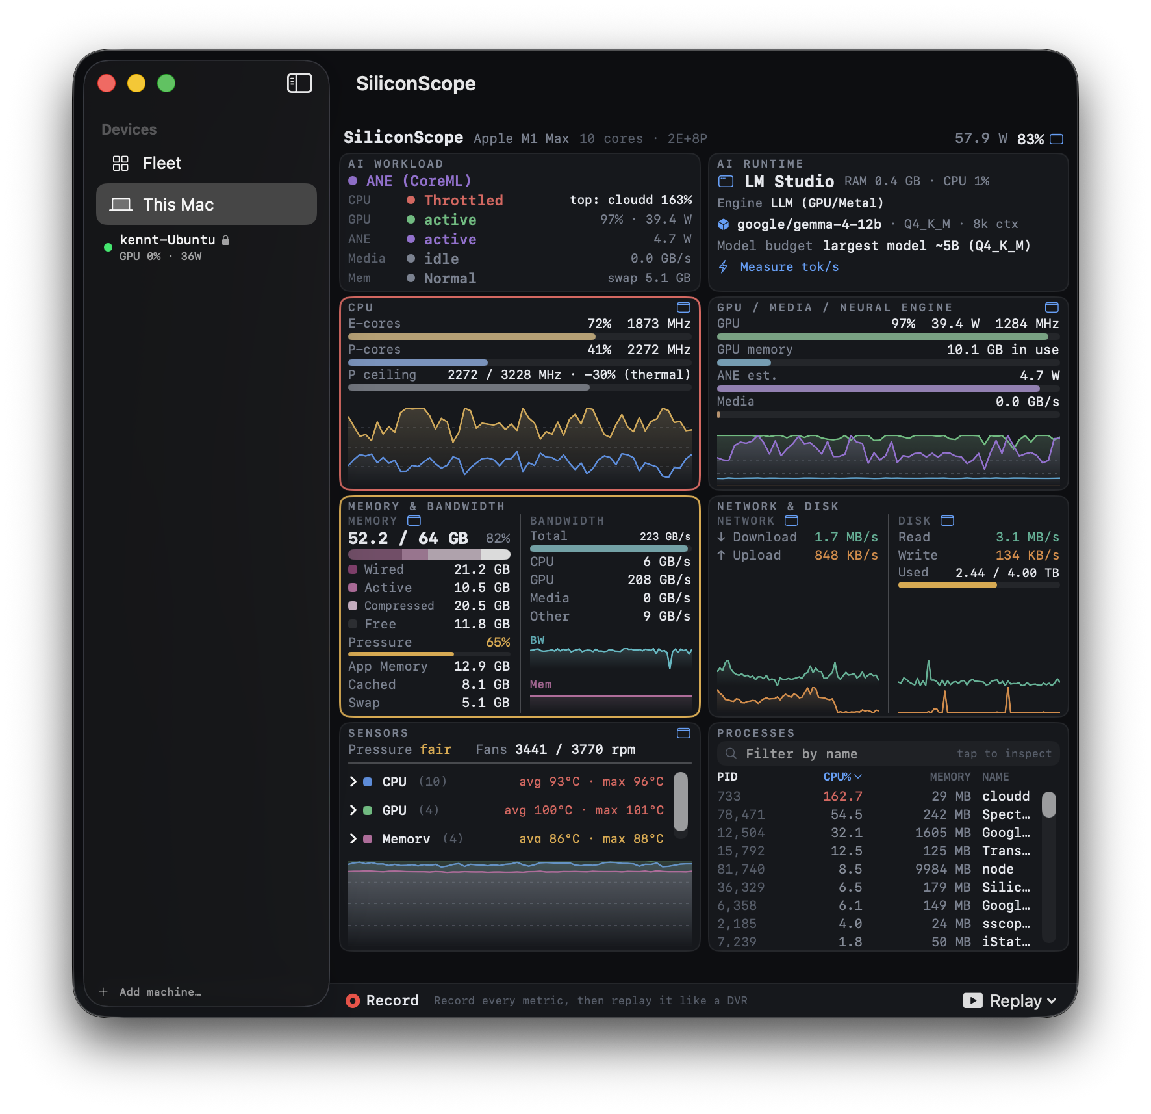Image resolution: width=1151 pixels, height=1114 pixels.
Task: Open the Replay dropdown menu
Action: [x=1011, y=1001]
